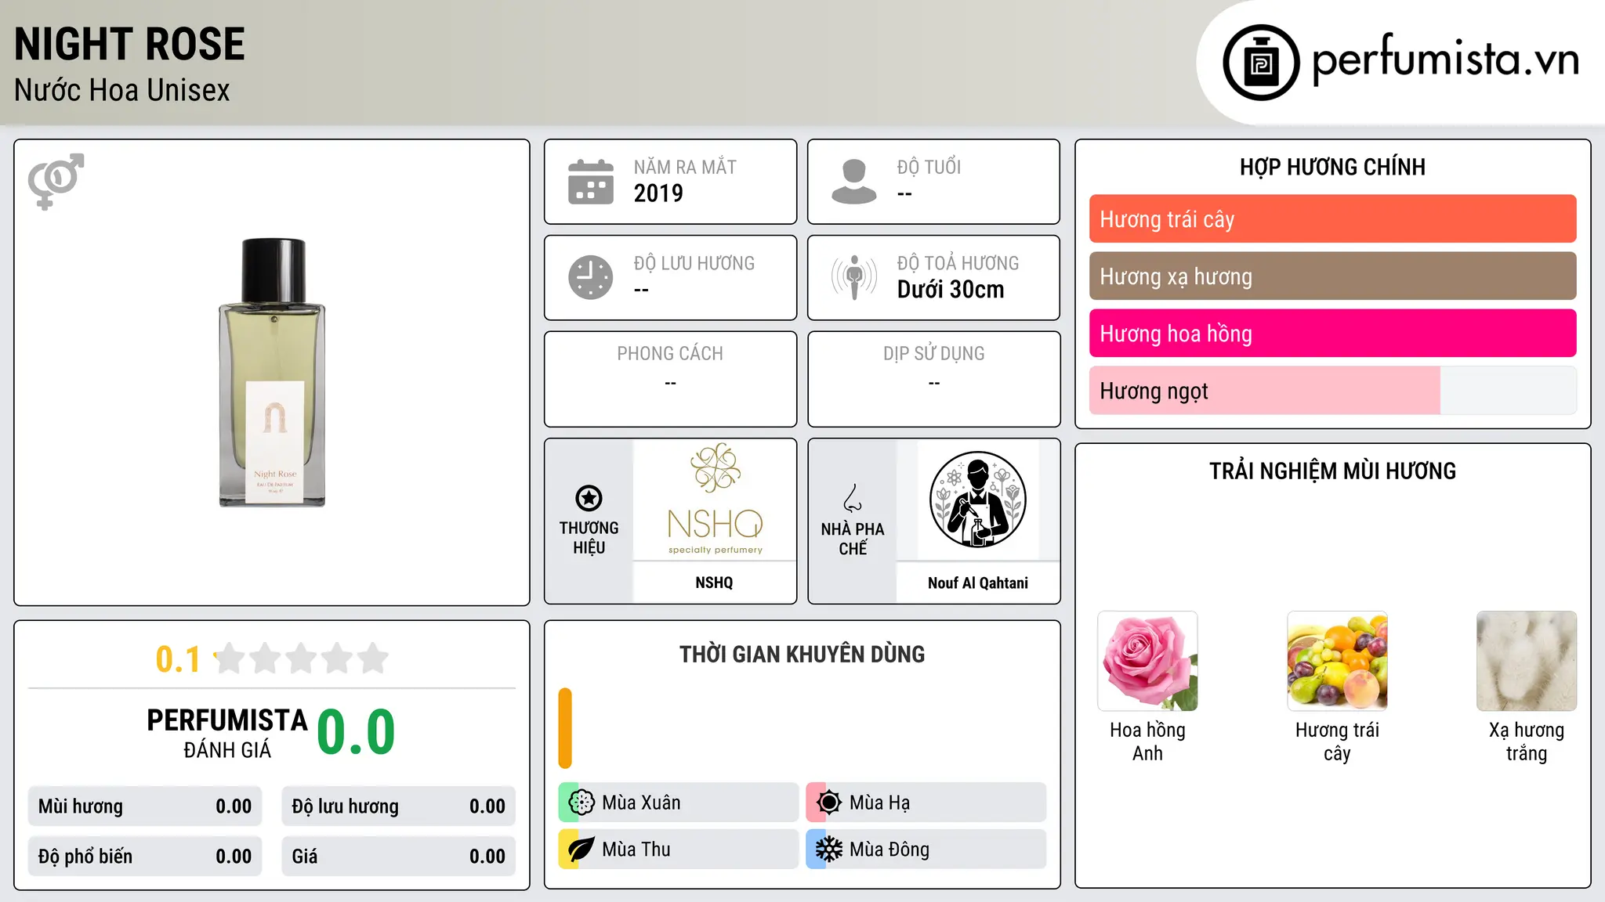Click the green 0.0 Perfumista score
Image resolution: width=1605 pixels, height=902 pixels.
tap(356, 732)
